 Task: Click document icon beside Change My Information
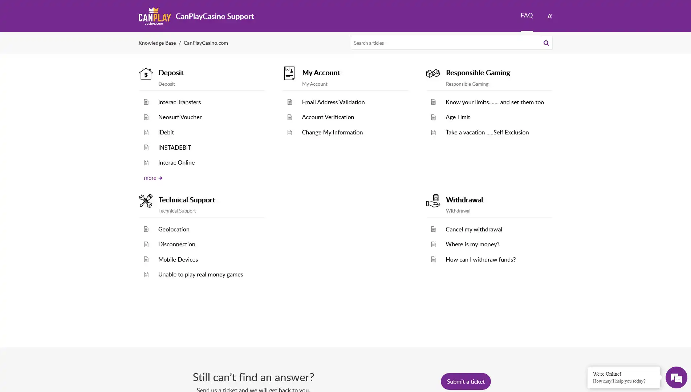(290, 132)
